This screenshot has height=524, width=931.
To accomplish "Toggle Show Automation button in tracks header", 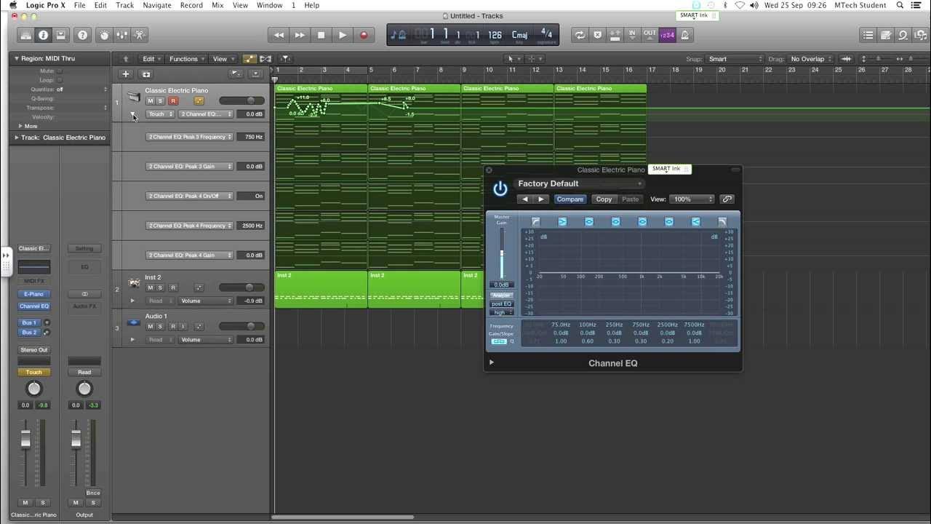I will point(249,59).
